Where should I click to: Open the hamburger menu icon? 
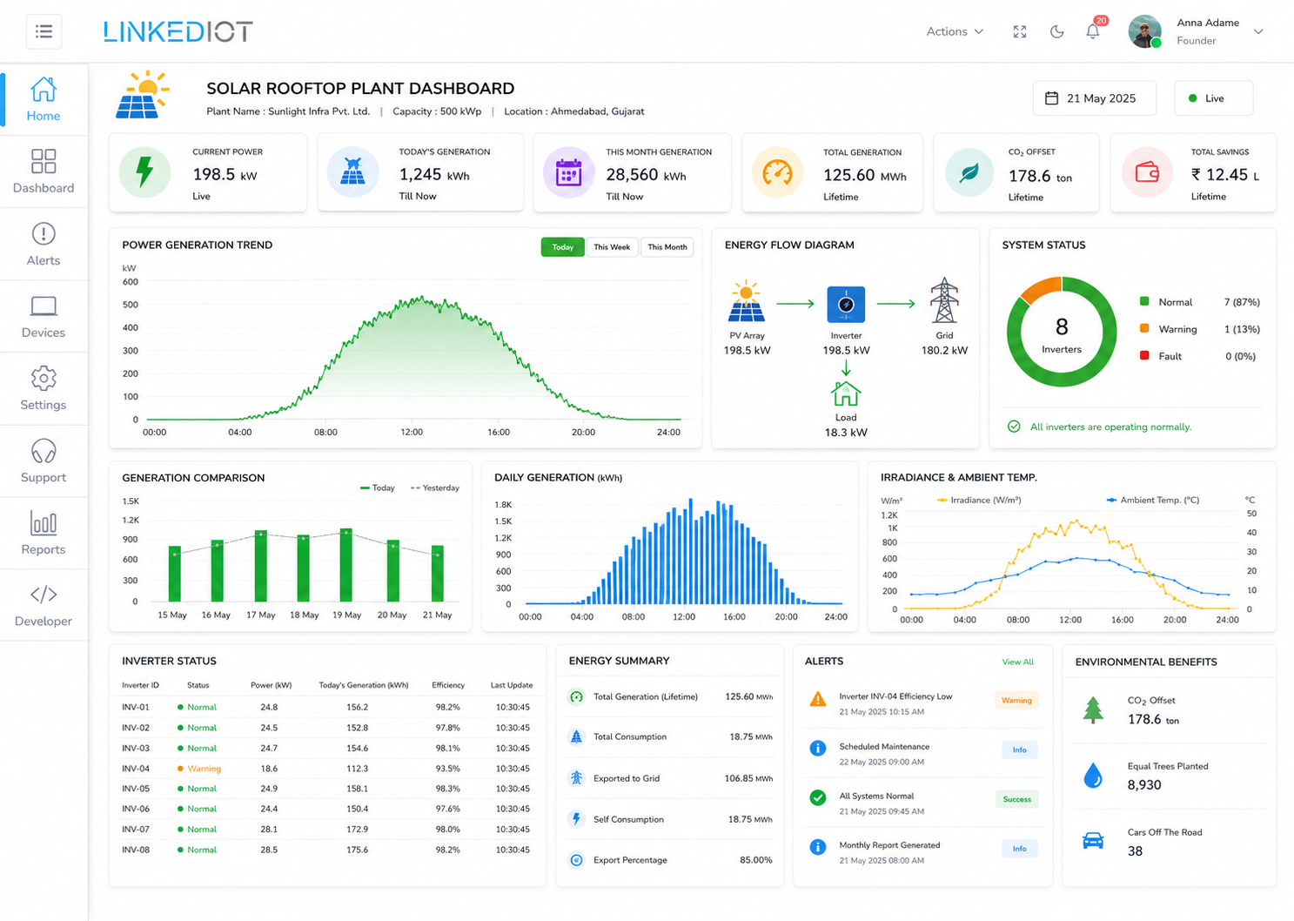click(44, 32)
